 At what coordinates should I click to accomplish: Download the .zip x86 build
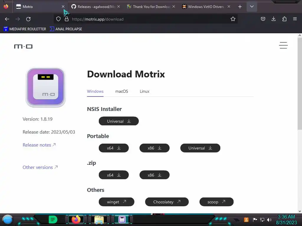click(x=155, y=175)
